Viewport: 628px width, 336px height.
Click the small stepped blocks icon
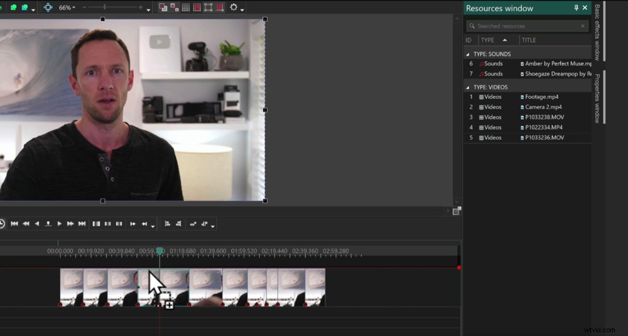[193, 224]
